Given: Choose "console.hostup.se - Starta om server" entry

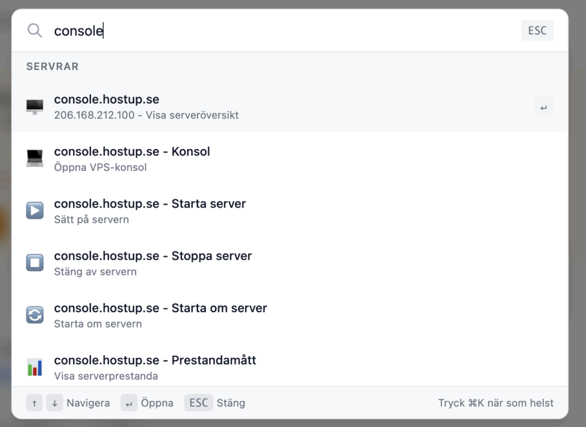Looking at the screenshot, I should tap(160, 308).
